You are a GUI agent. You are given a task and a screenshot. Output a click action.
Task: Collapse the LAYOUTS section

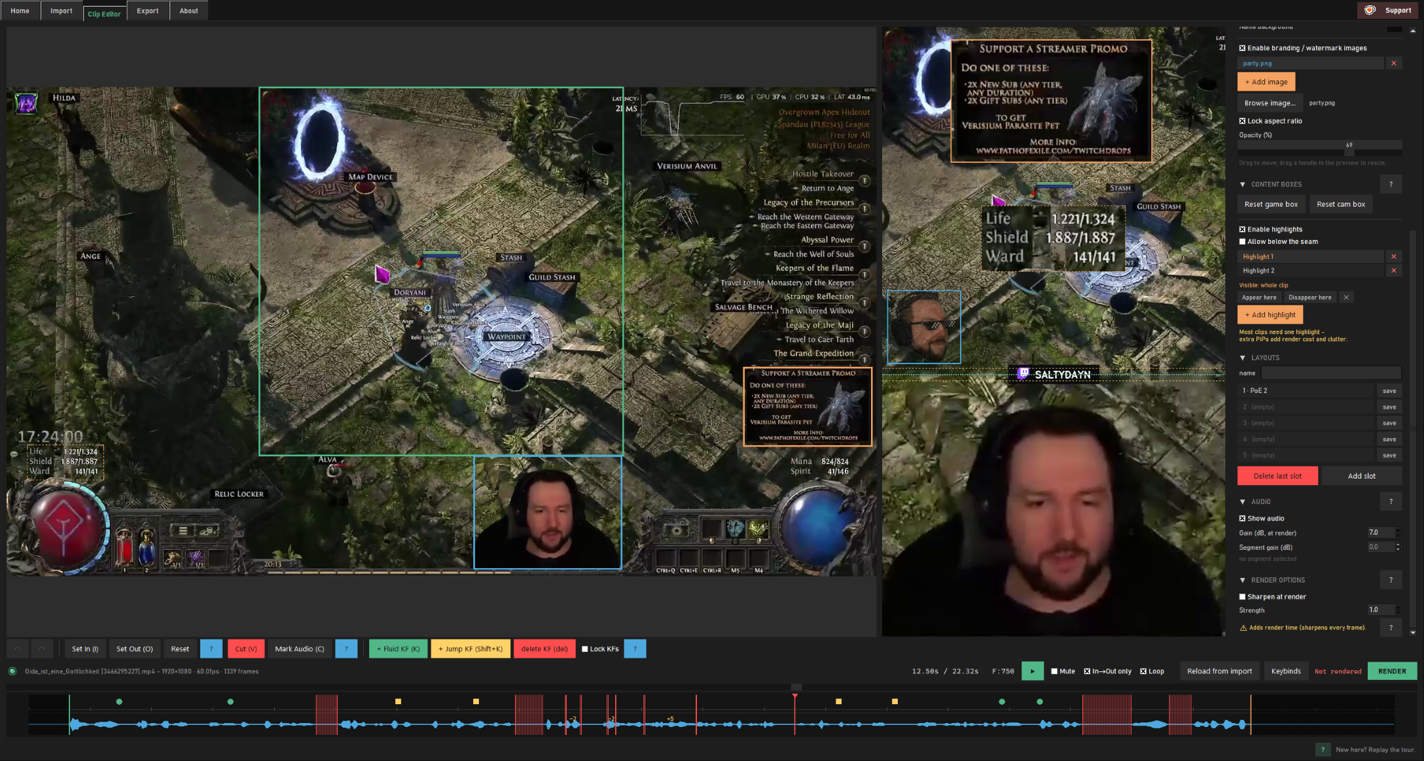1243,358
